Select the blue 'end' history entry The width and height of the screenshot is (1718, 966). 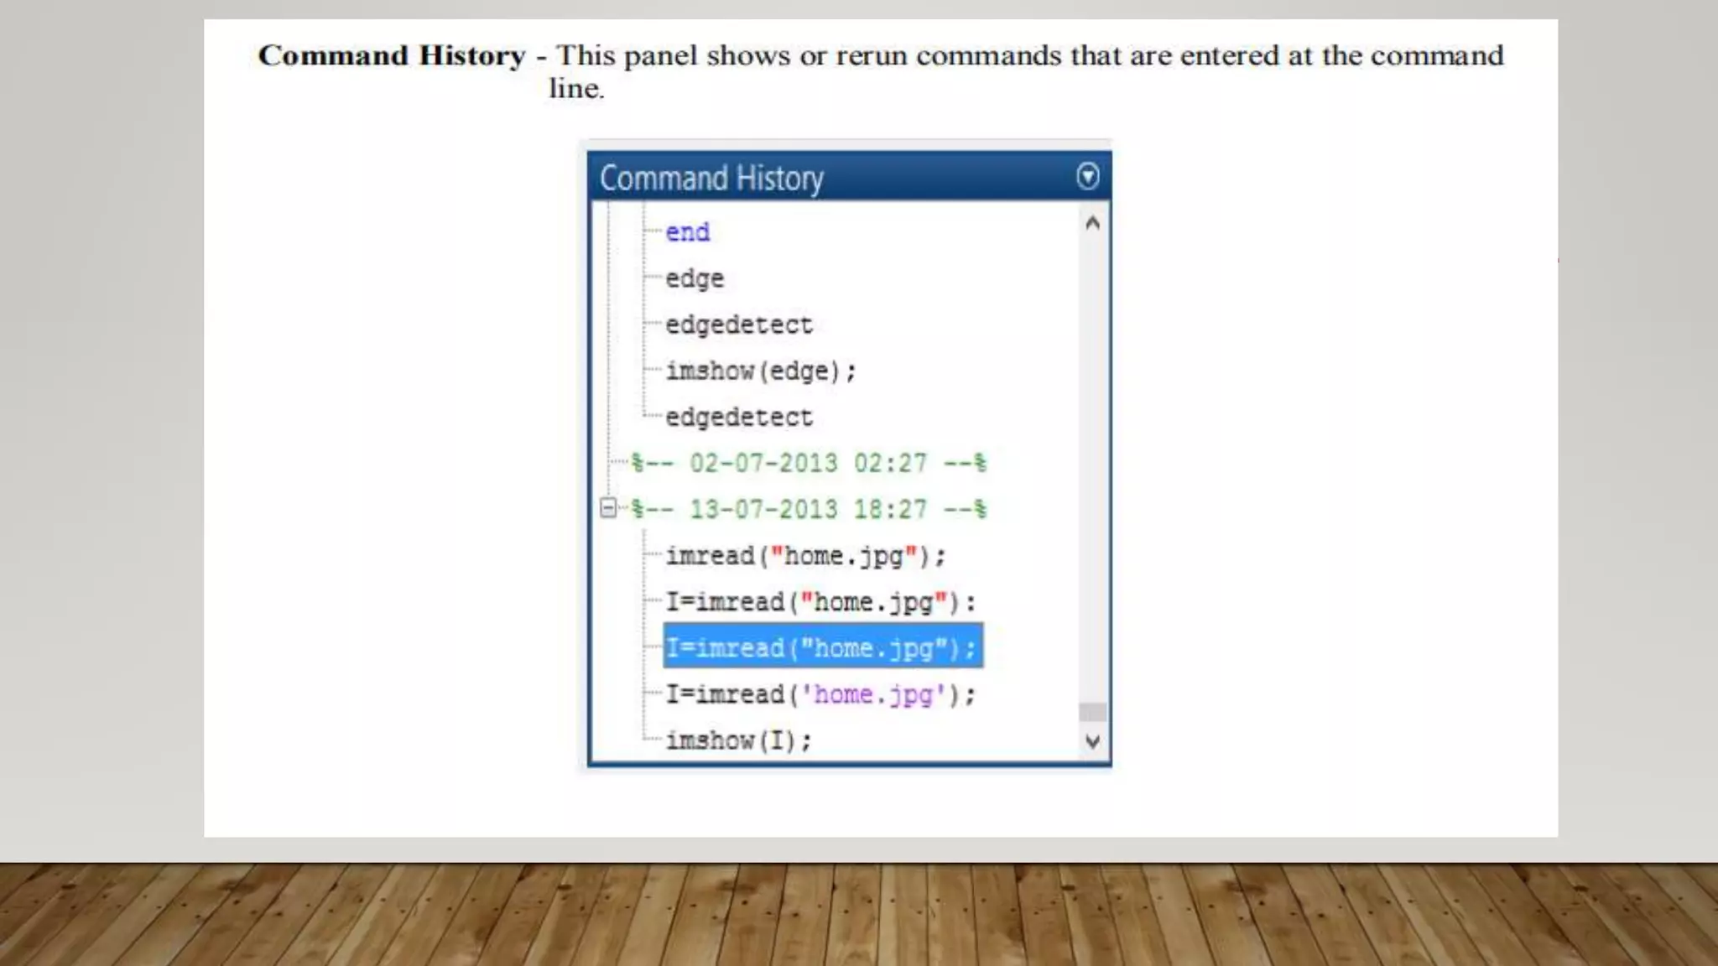687,232
